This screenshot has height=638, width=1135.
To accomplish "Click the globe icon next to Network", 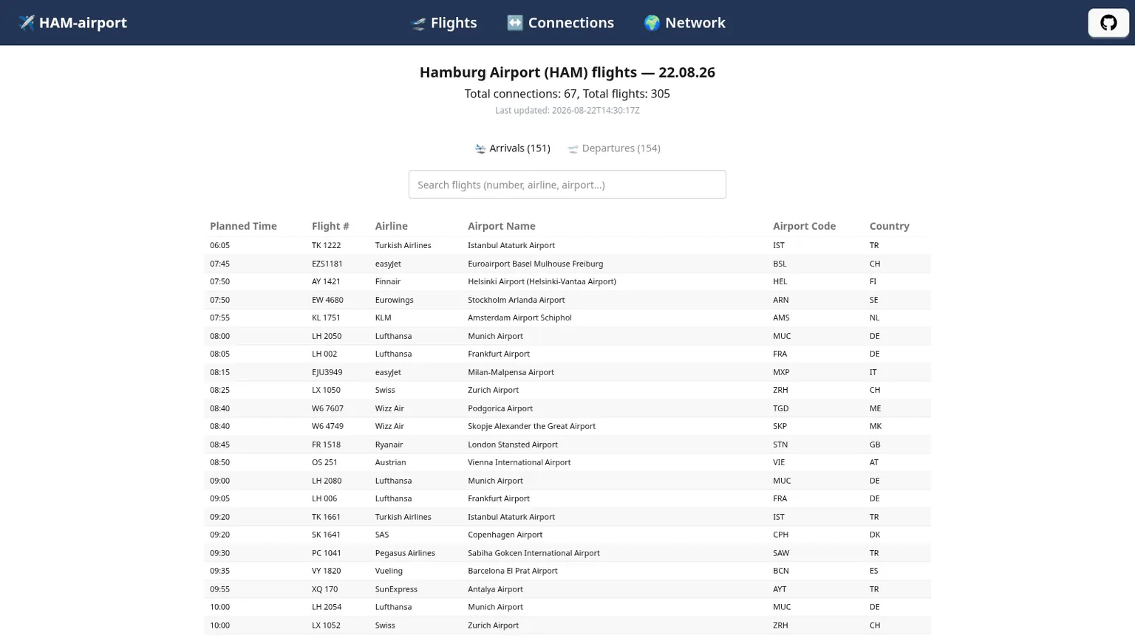I will [652, 23].
